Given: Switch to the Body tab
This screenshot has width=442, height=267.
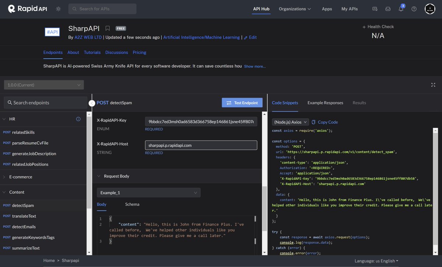Looking at the screenshot, I should pos(102,204).
